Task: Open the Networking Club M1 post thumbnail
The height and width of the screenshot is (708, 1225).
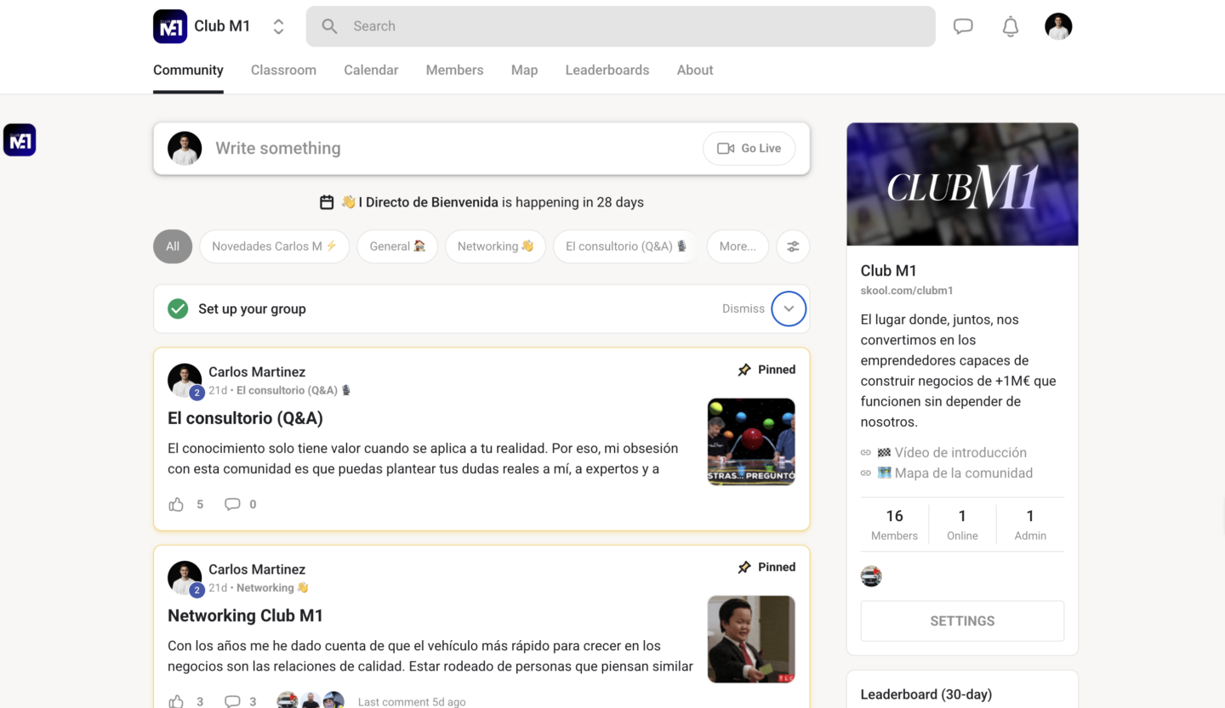Action: [x=751, y=639]
